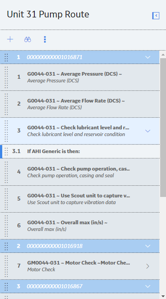Click the plus add icon

(x=10, y=39)
